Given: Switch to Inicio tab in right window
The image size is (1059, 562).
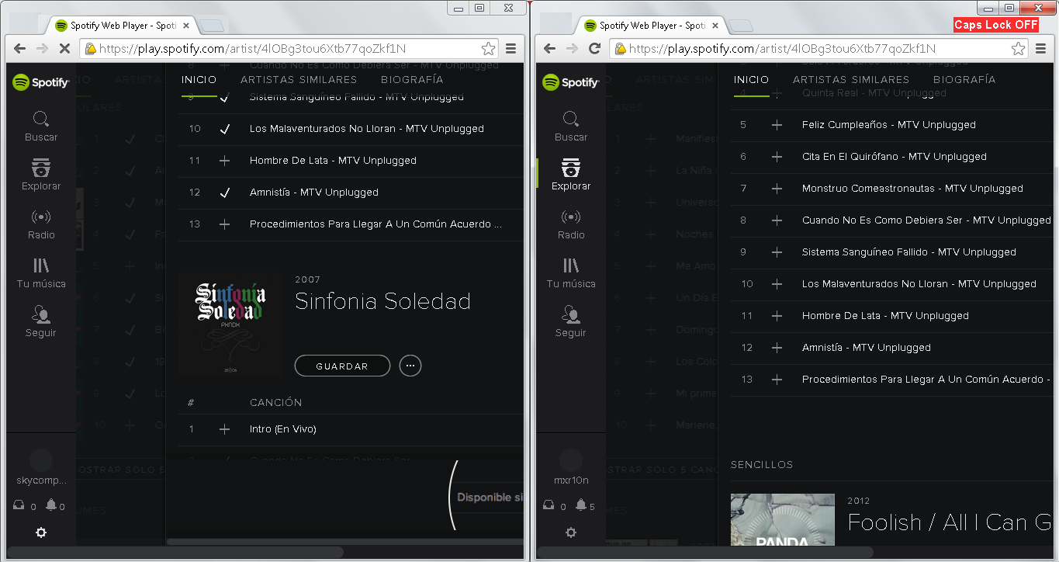Looking at the screenshot, I should [752, 80].
